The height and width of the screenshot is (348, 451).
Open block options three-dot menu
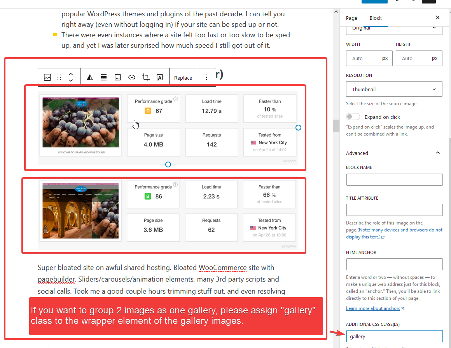(206, 77)
